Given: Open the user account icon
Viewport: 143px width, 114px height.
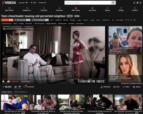Looking at the screenshot, I should pos(134,3).
